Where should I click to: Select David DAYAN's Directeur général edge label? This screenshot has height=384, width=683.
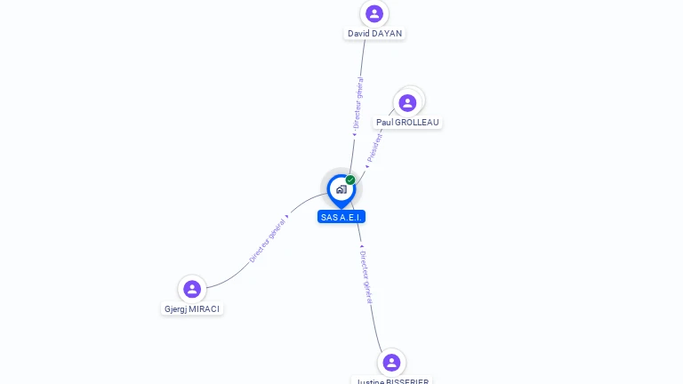[x=358, y=103]
